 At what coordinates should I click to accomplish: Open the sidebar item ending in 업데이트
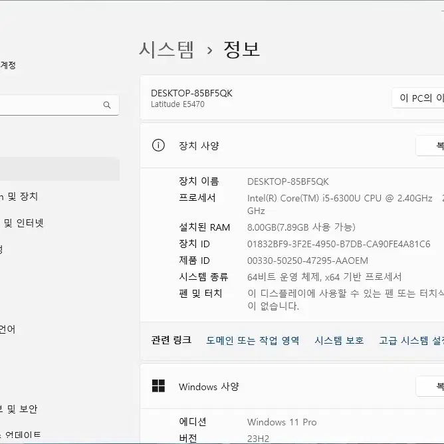[x=21, y=435]
